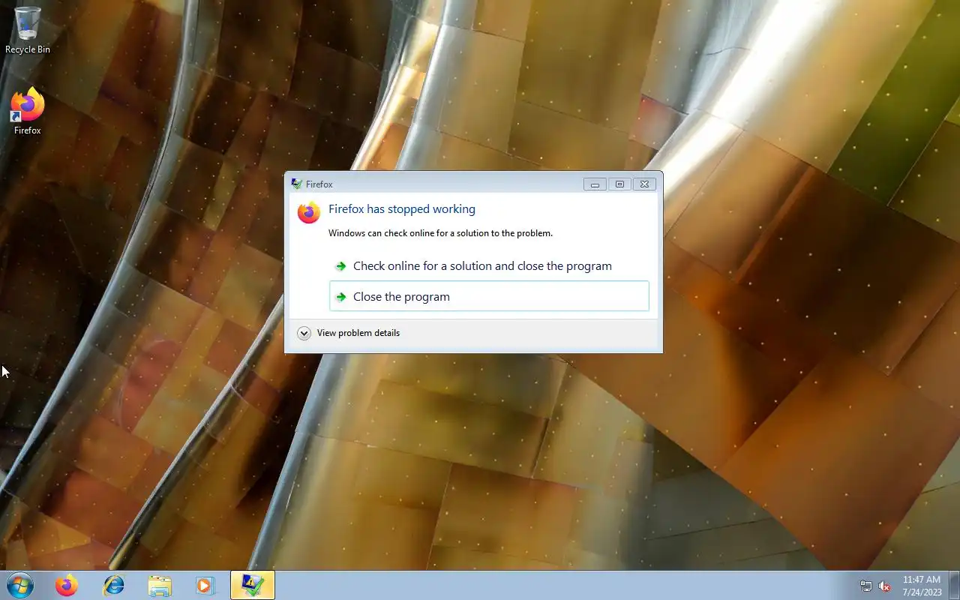Image resolution: width=960 pixels, height=600 pixels.
Task: Open the Windows Start menu orb
Action: point(19,585)
